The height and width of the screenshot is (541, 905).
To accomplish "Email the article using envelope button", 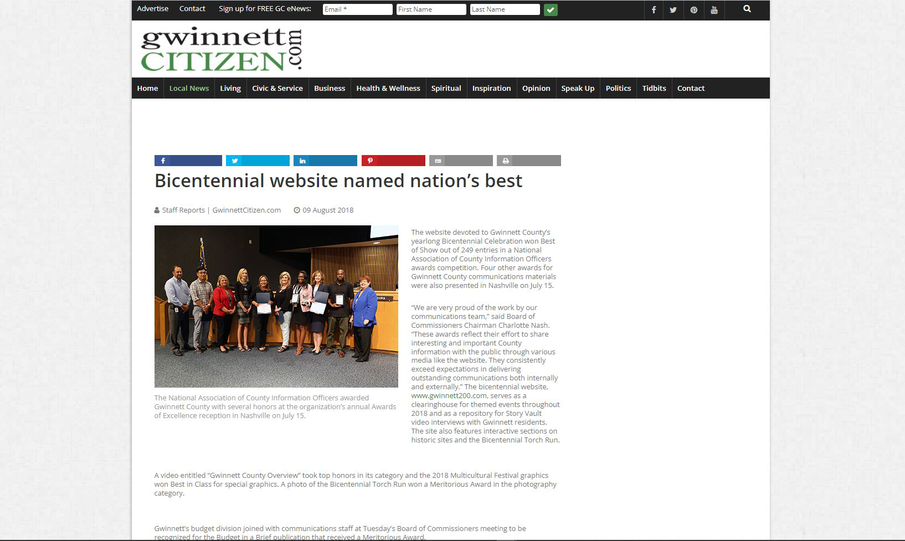I will coord(461,161).
